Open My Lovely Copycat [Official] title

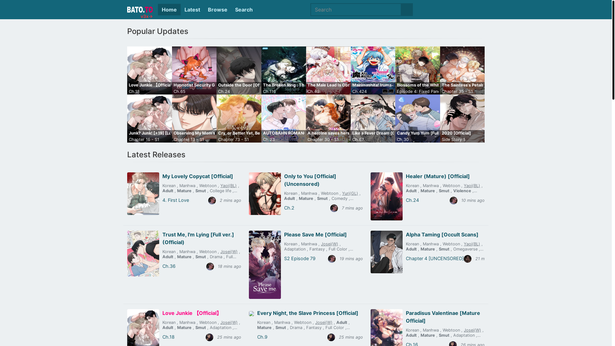tap(198, 176)
